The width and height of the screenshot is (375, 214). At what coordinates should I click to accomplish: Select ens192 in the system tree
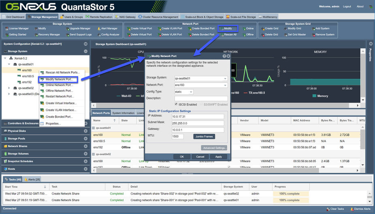click(x=27, y=82)
